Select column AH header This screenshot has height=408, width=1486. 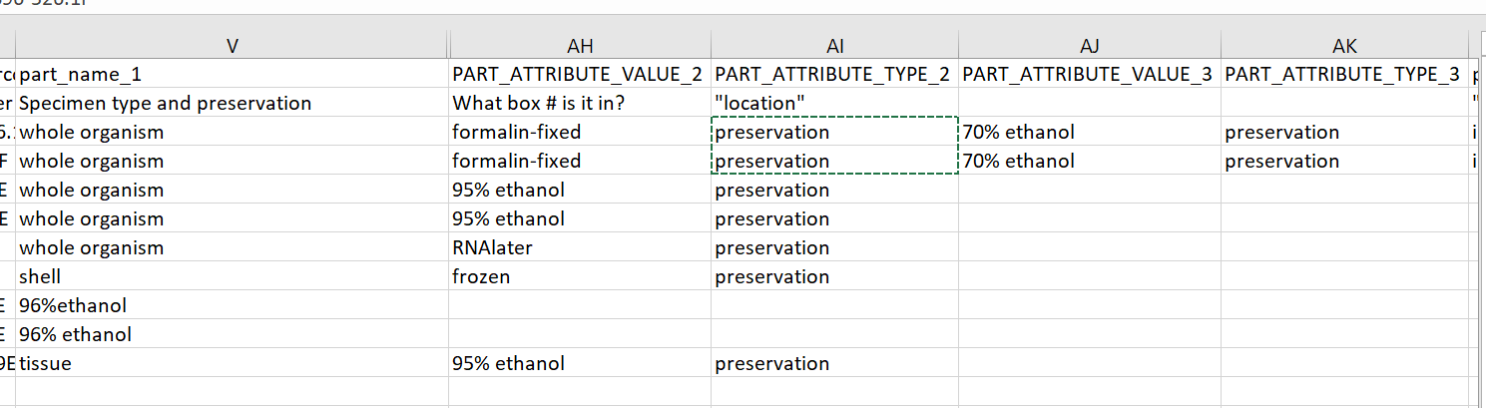(580, 46)
